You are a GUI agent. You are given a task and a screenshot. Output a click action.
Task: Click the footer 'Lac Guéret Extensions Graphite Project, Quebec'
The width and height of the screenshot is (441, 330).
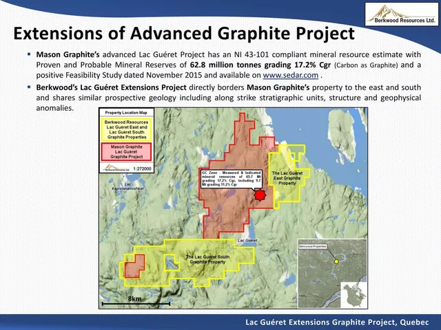337,322
